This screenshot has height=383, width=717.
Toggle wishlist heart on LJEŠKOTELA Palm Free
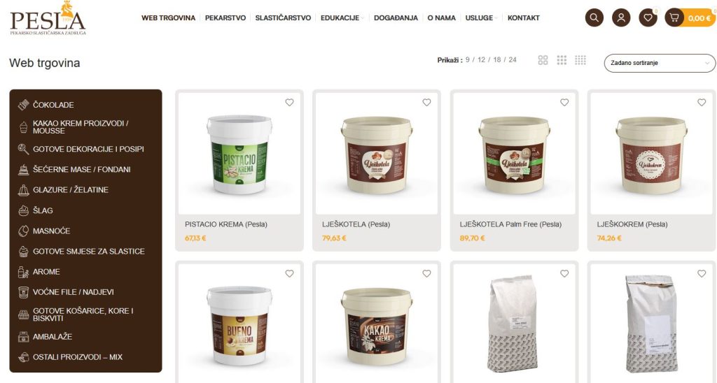(564, 103)
